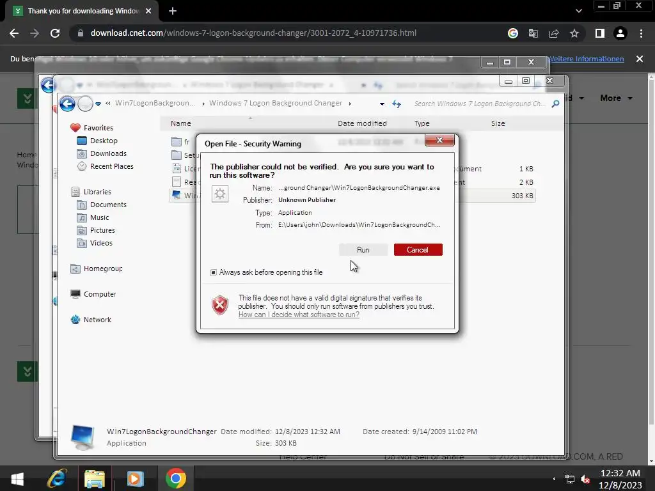Open Libraries in the navigation pane
The height and width of the screenshot is (491, 655).
coord(97,192)
